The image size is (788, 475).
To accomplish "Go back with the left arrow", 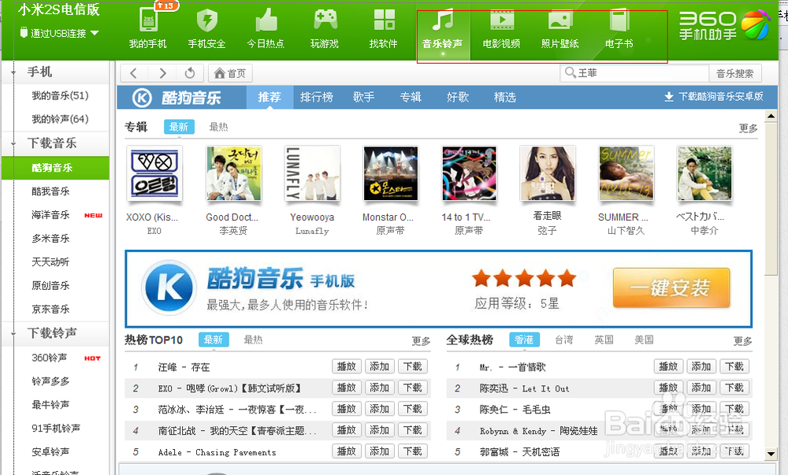I will click(x=134, y=73).
